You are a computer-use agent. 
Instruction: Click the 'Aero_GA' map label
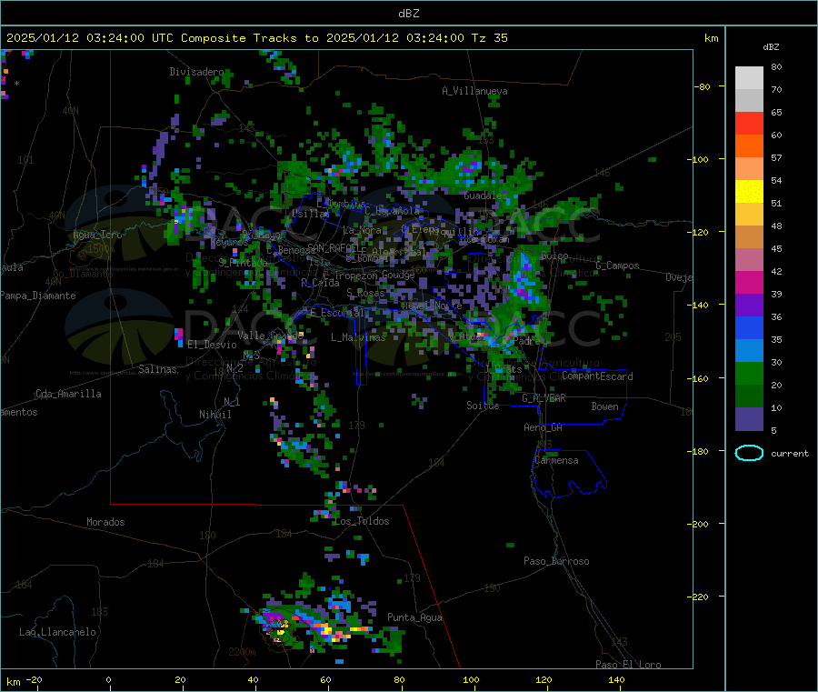point(543,427)
